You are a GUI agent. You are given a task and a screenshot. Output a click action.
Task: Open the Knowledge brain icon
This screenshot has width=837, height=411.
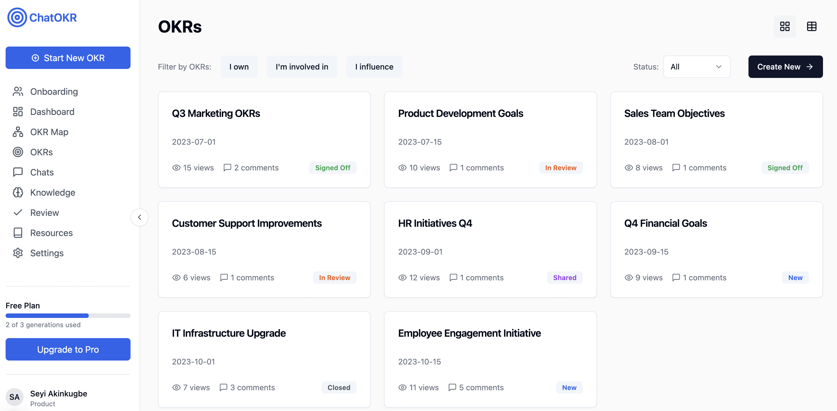18,193
